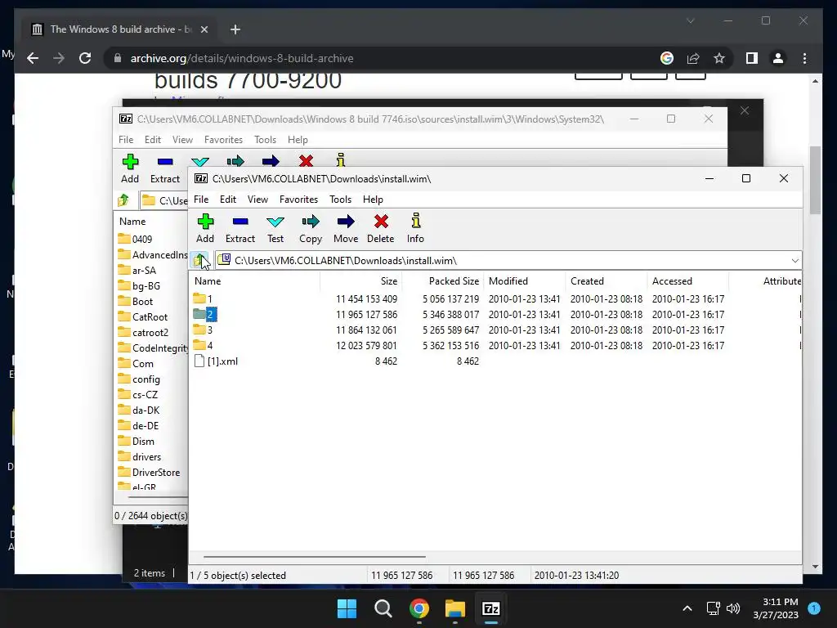837x628 pixels.
Task: Expand the address path dropdown arrow
Action: 794,261
